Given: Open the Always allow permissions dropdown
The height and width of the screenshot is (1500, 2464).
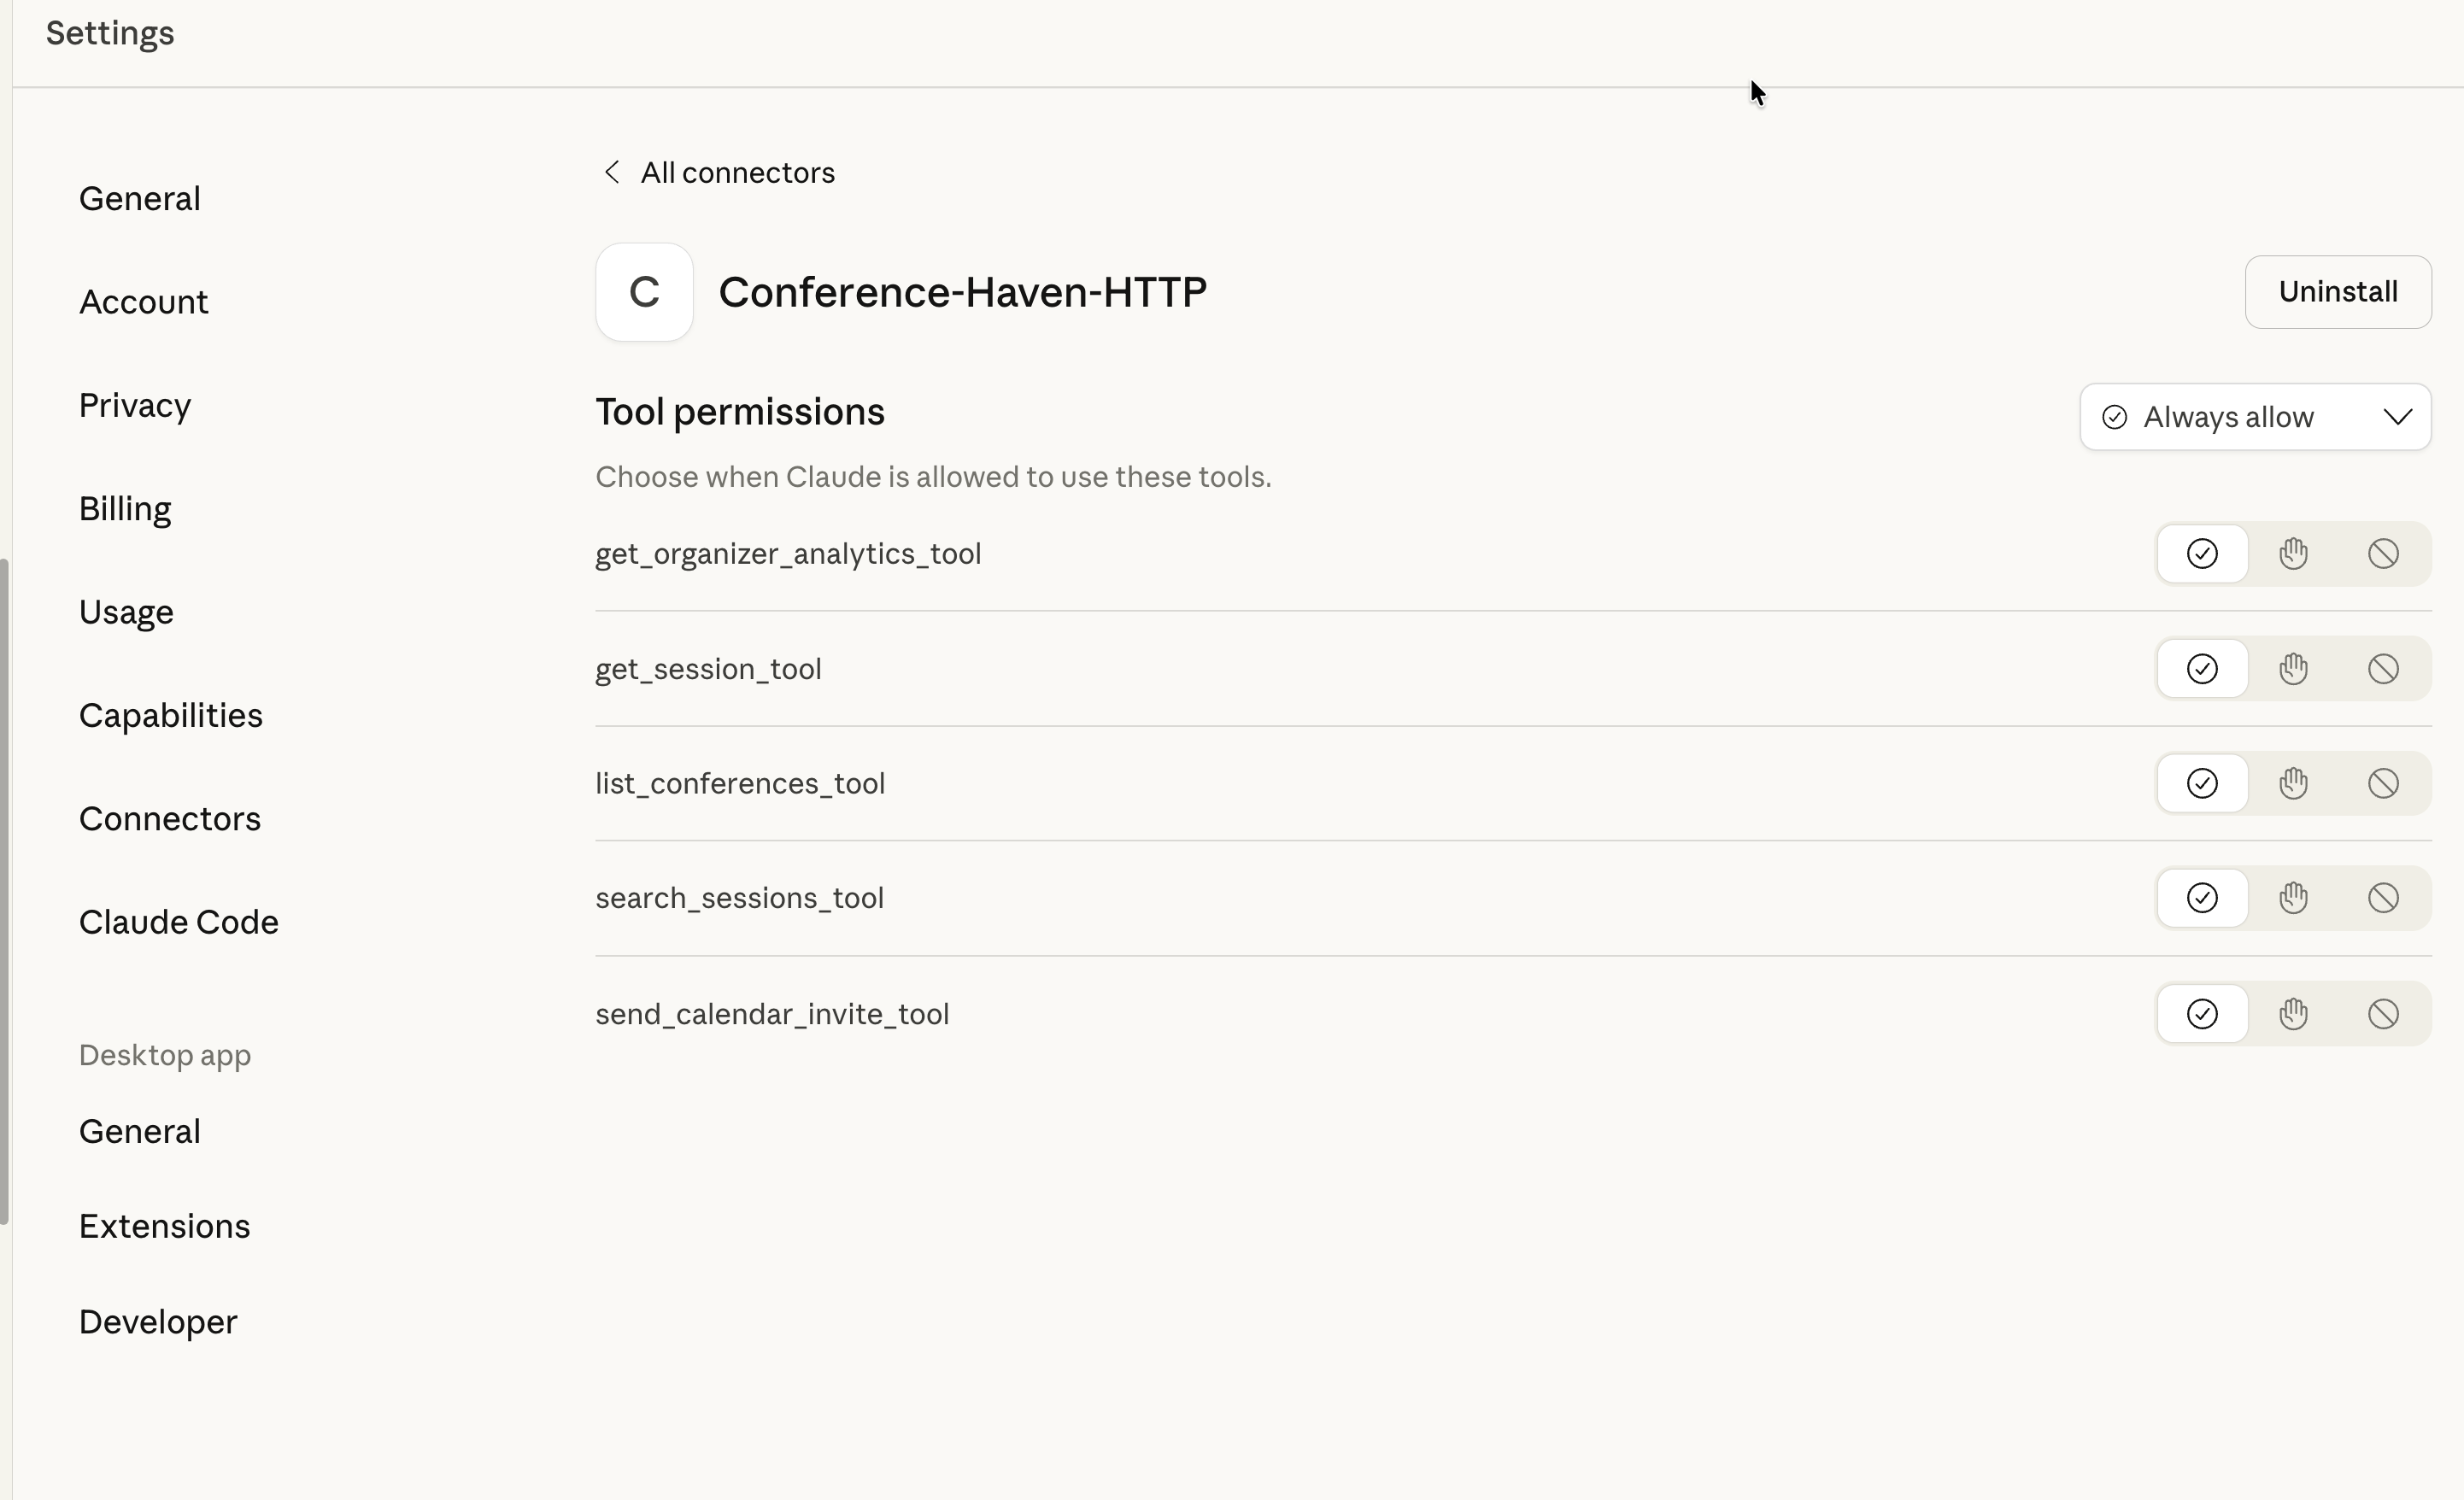Looking at the screenshot, I should pyautogui.click(x=2255, y=416).
